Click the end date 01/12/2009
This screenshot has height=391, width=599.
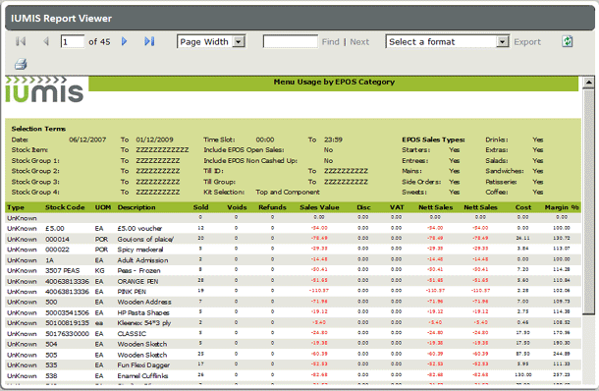click(x=154, y=140)
